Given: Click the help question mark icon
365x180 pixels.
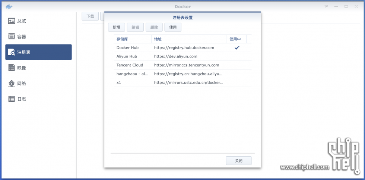Looking at the screenshot, I should [x=326, y=7].
